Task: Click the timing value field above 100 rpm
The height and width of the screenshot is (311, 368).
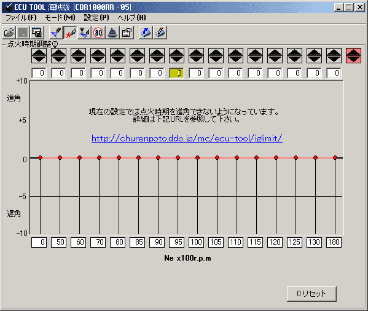Action: pos(196,73)
